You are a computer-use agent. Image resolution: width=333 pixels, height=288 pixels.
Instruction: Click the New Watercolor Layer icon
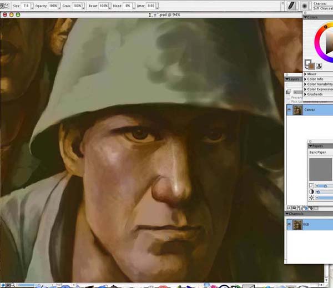coord(305,208)
